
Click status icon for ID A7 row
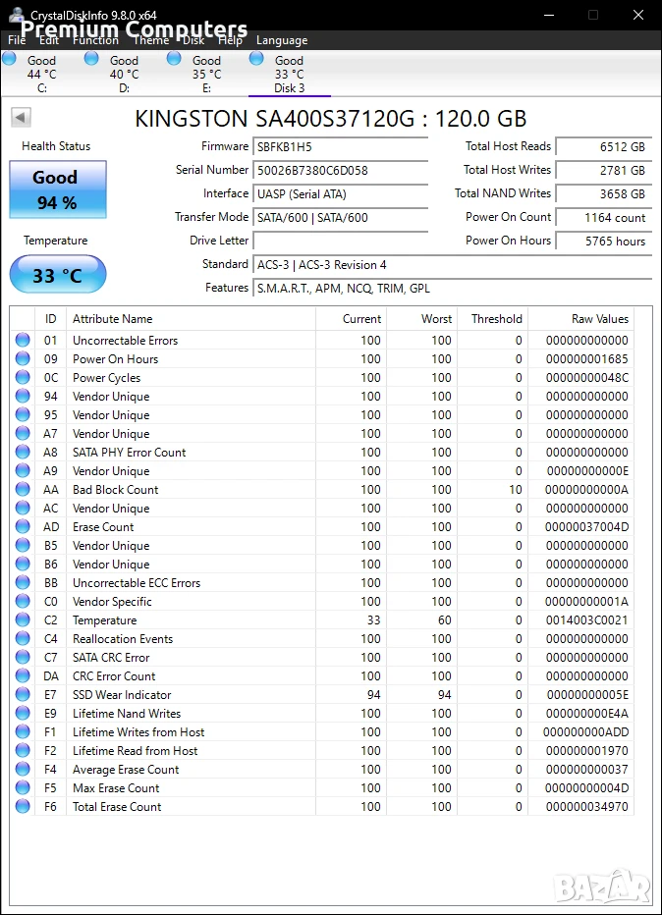(x=23, y=433)
